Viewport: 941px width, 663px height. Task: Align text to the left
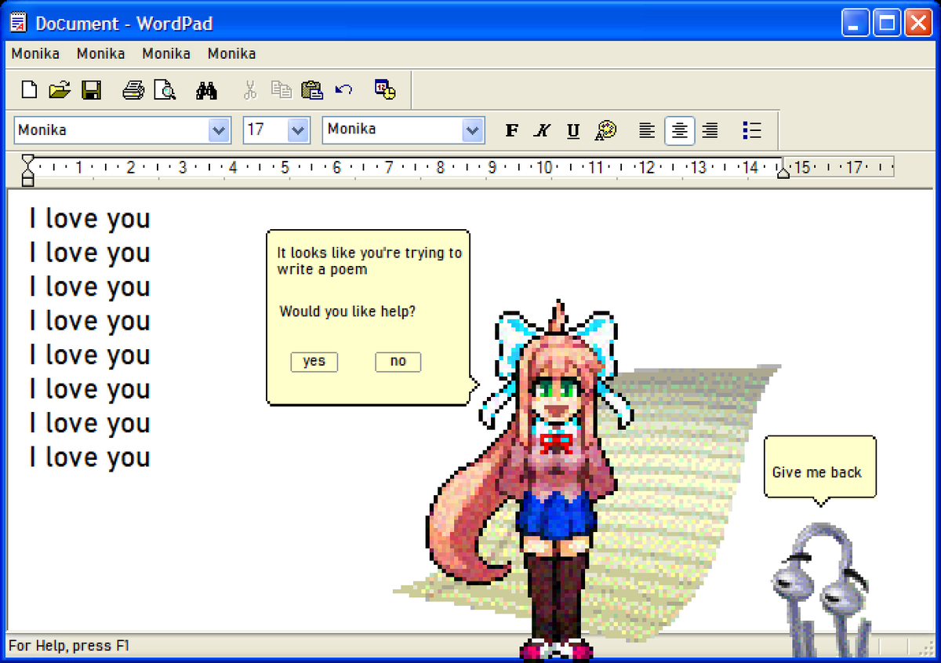[x=646, y=130]
